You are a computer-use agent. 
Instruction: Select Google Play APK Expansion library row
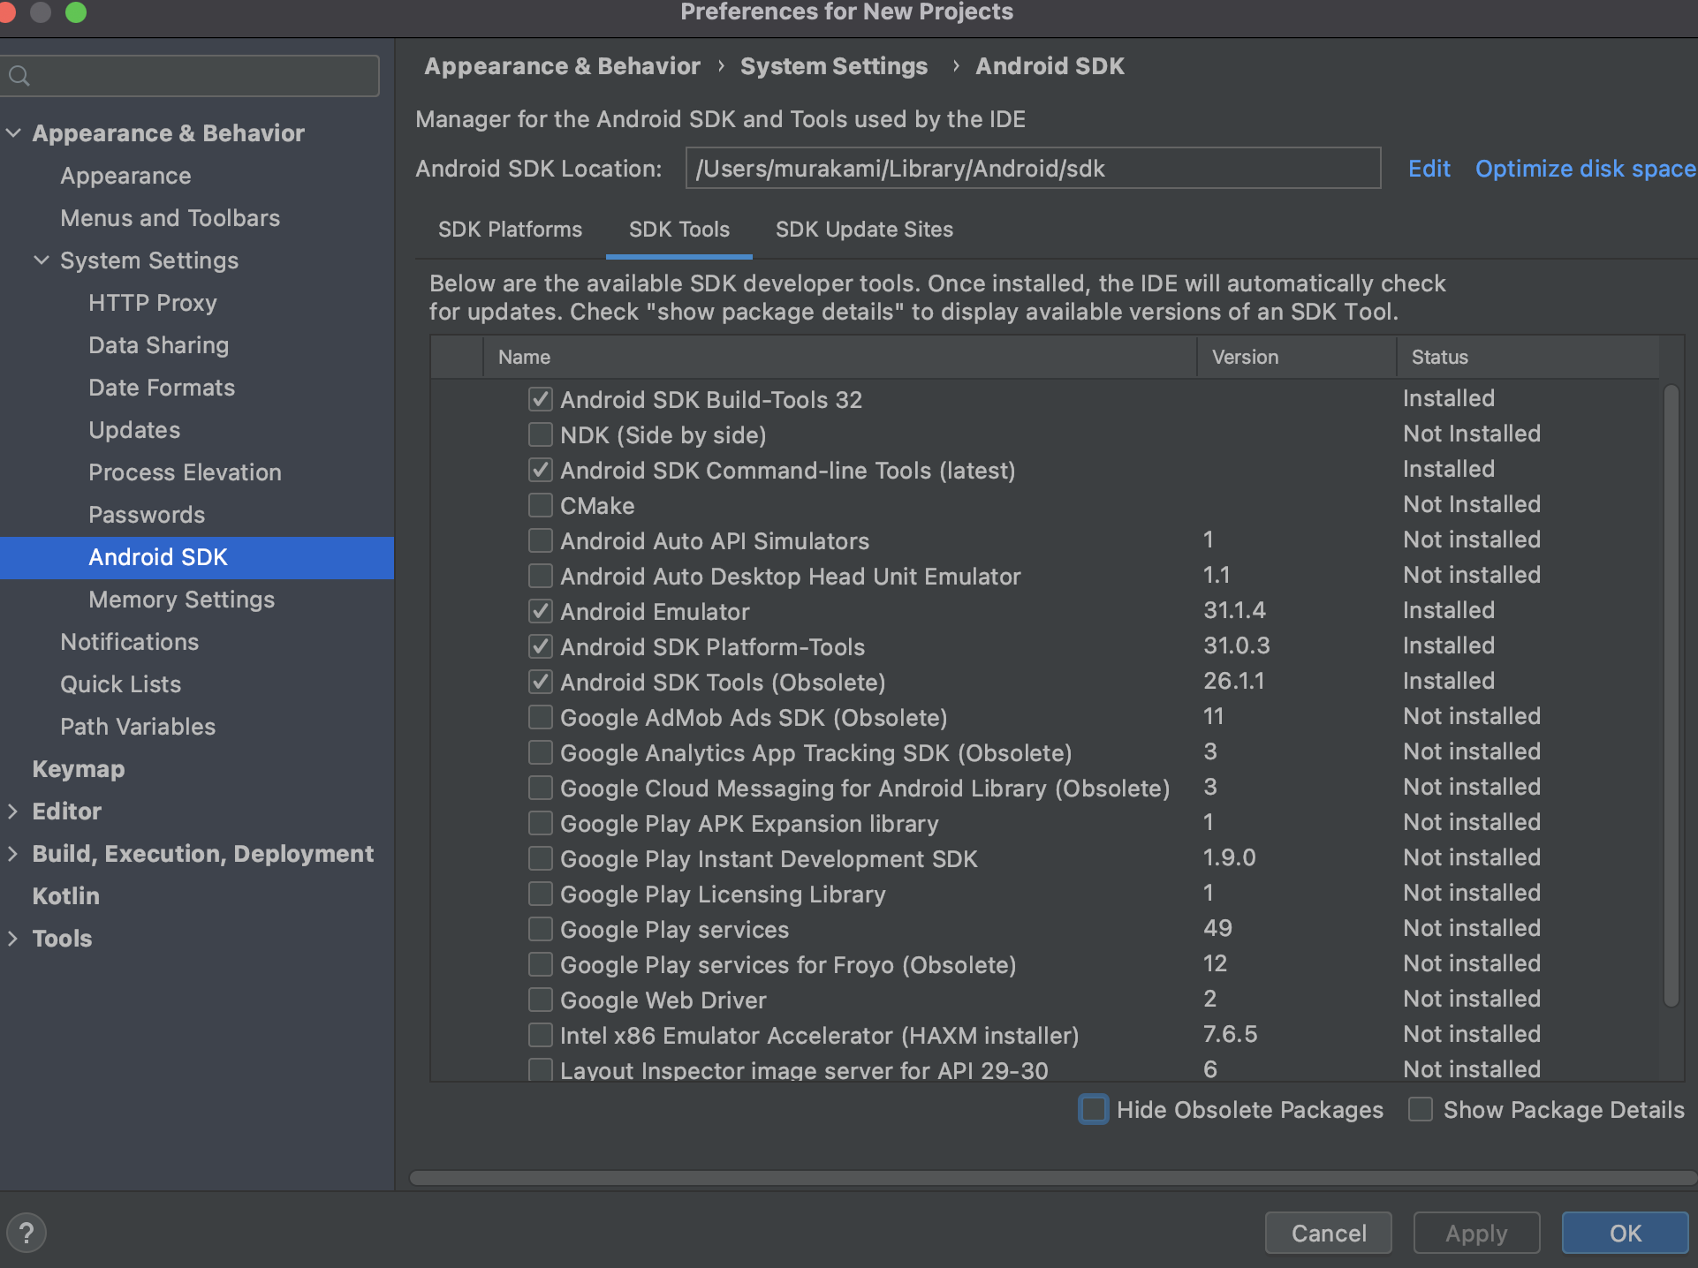tap(1045, 823)
